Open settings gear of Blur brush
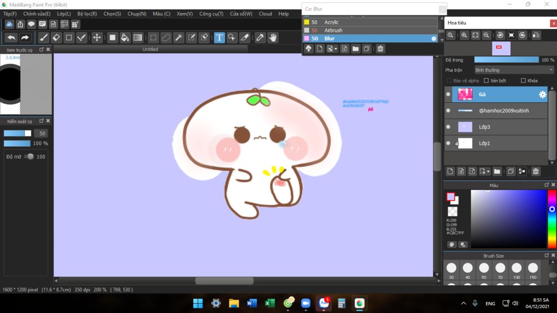This screenshot has height=313, width=557. 434,39
